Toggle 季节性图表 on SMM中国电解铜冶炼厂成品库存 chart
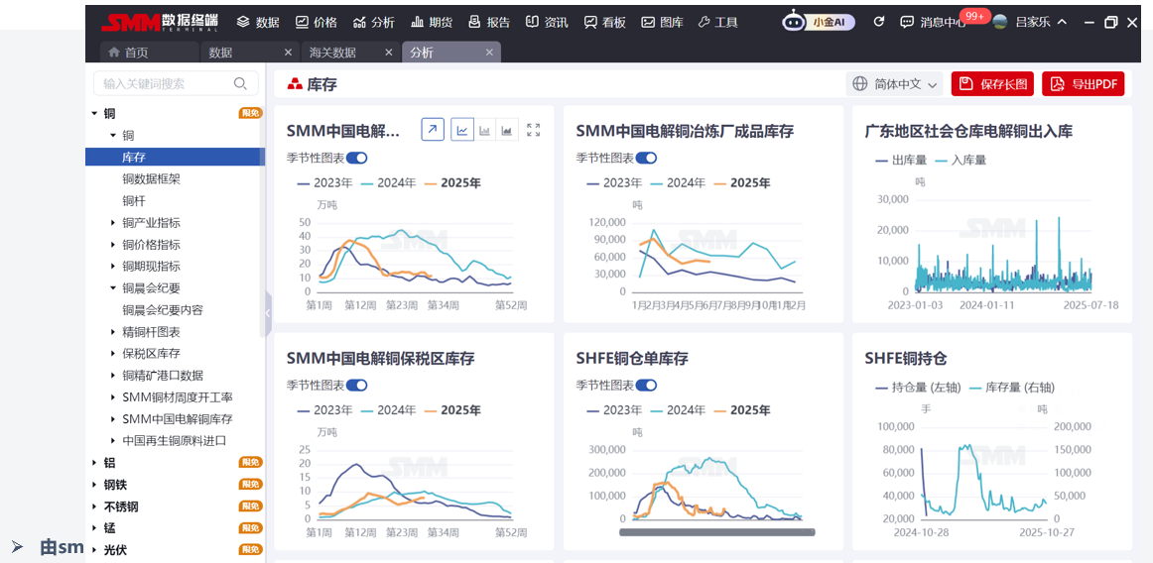 [x=646, y=158]
